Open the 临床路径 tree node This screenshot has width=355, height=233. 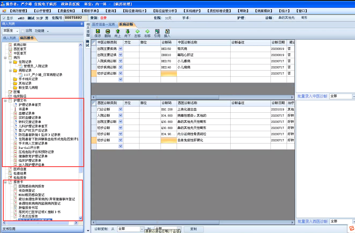[20, 96]
